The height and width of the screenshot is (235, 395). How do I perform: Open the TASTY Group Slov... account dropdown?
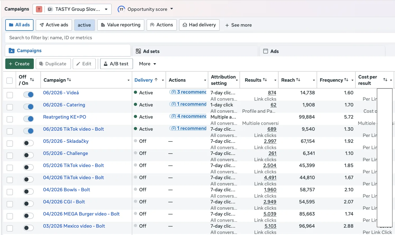[x=72, y=9]
